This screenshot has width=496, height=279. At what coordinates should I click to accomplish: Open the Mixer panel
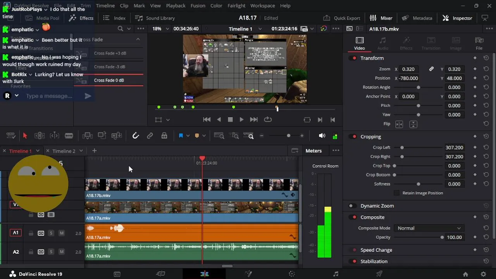381,18
